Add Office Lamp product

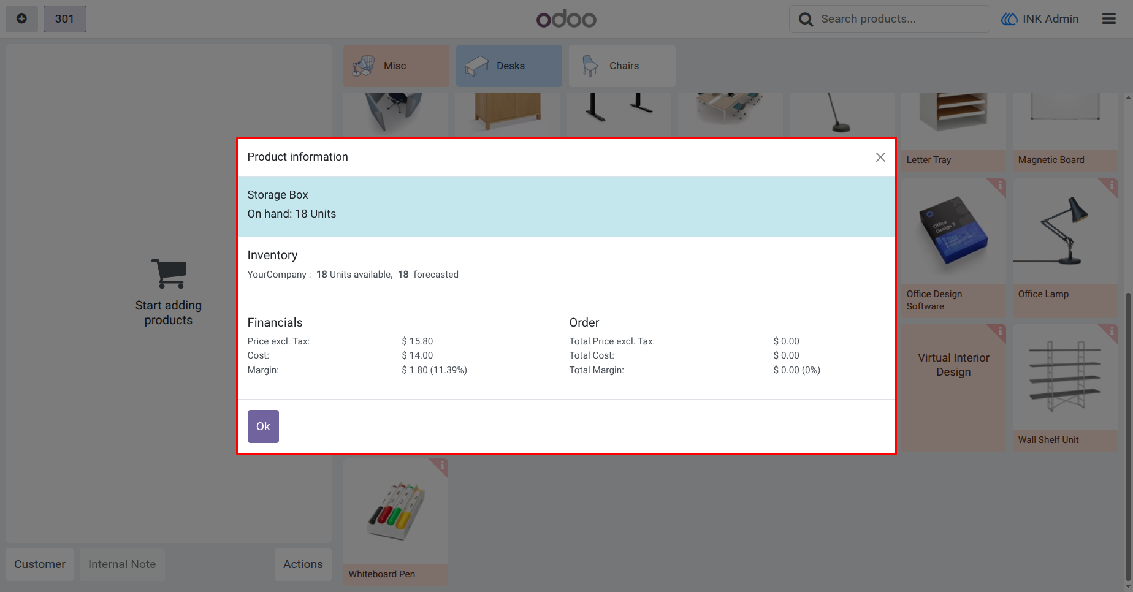[x=1065, y=248]
